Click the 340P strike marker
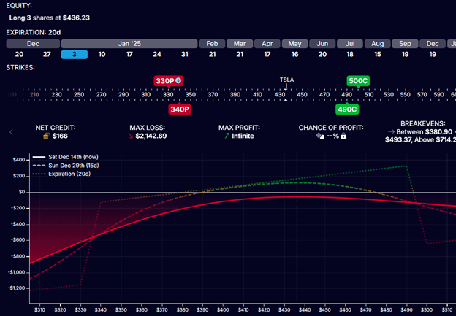Screen dimensions: 456x316 click(x=179, y=109)
